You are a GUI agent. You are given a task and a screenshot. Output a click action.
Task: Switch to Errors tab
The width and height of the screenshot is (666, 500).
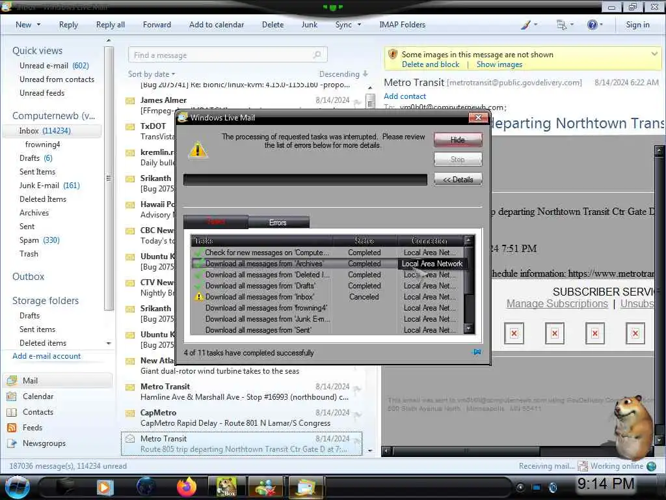(278, 223)
